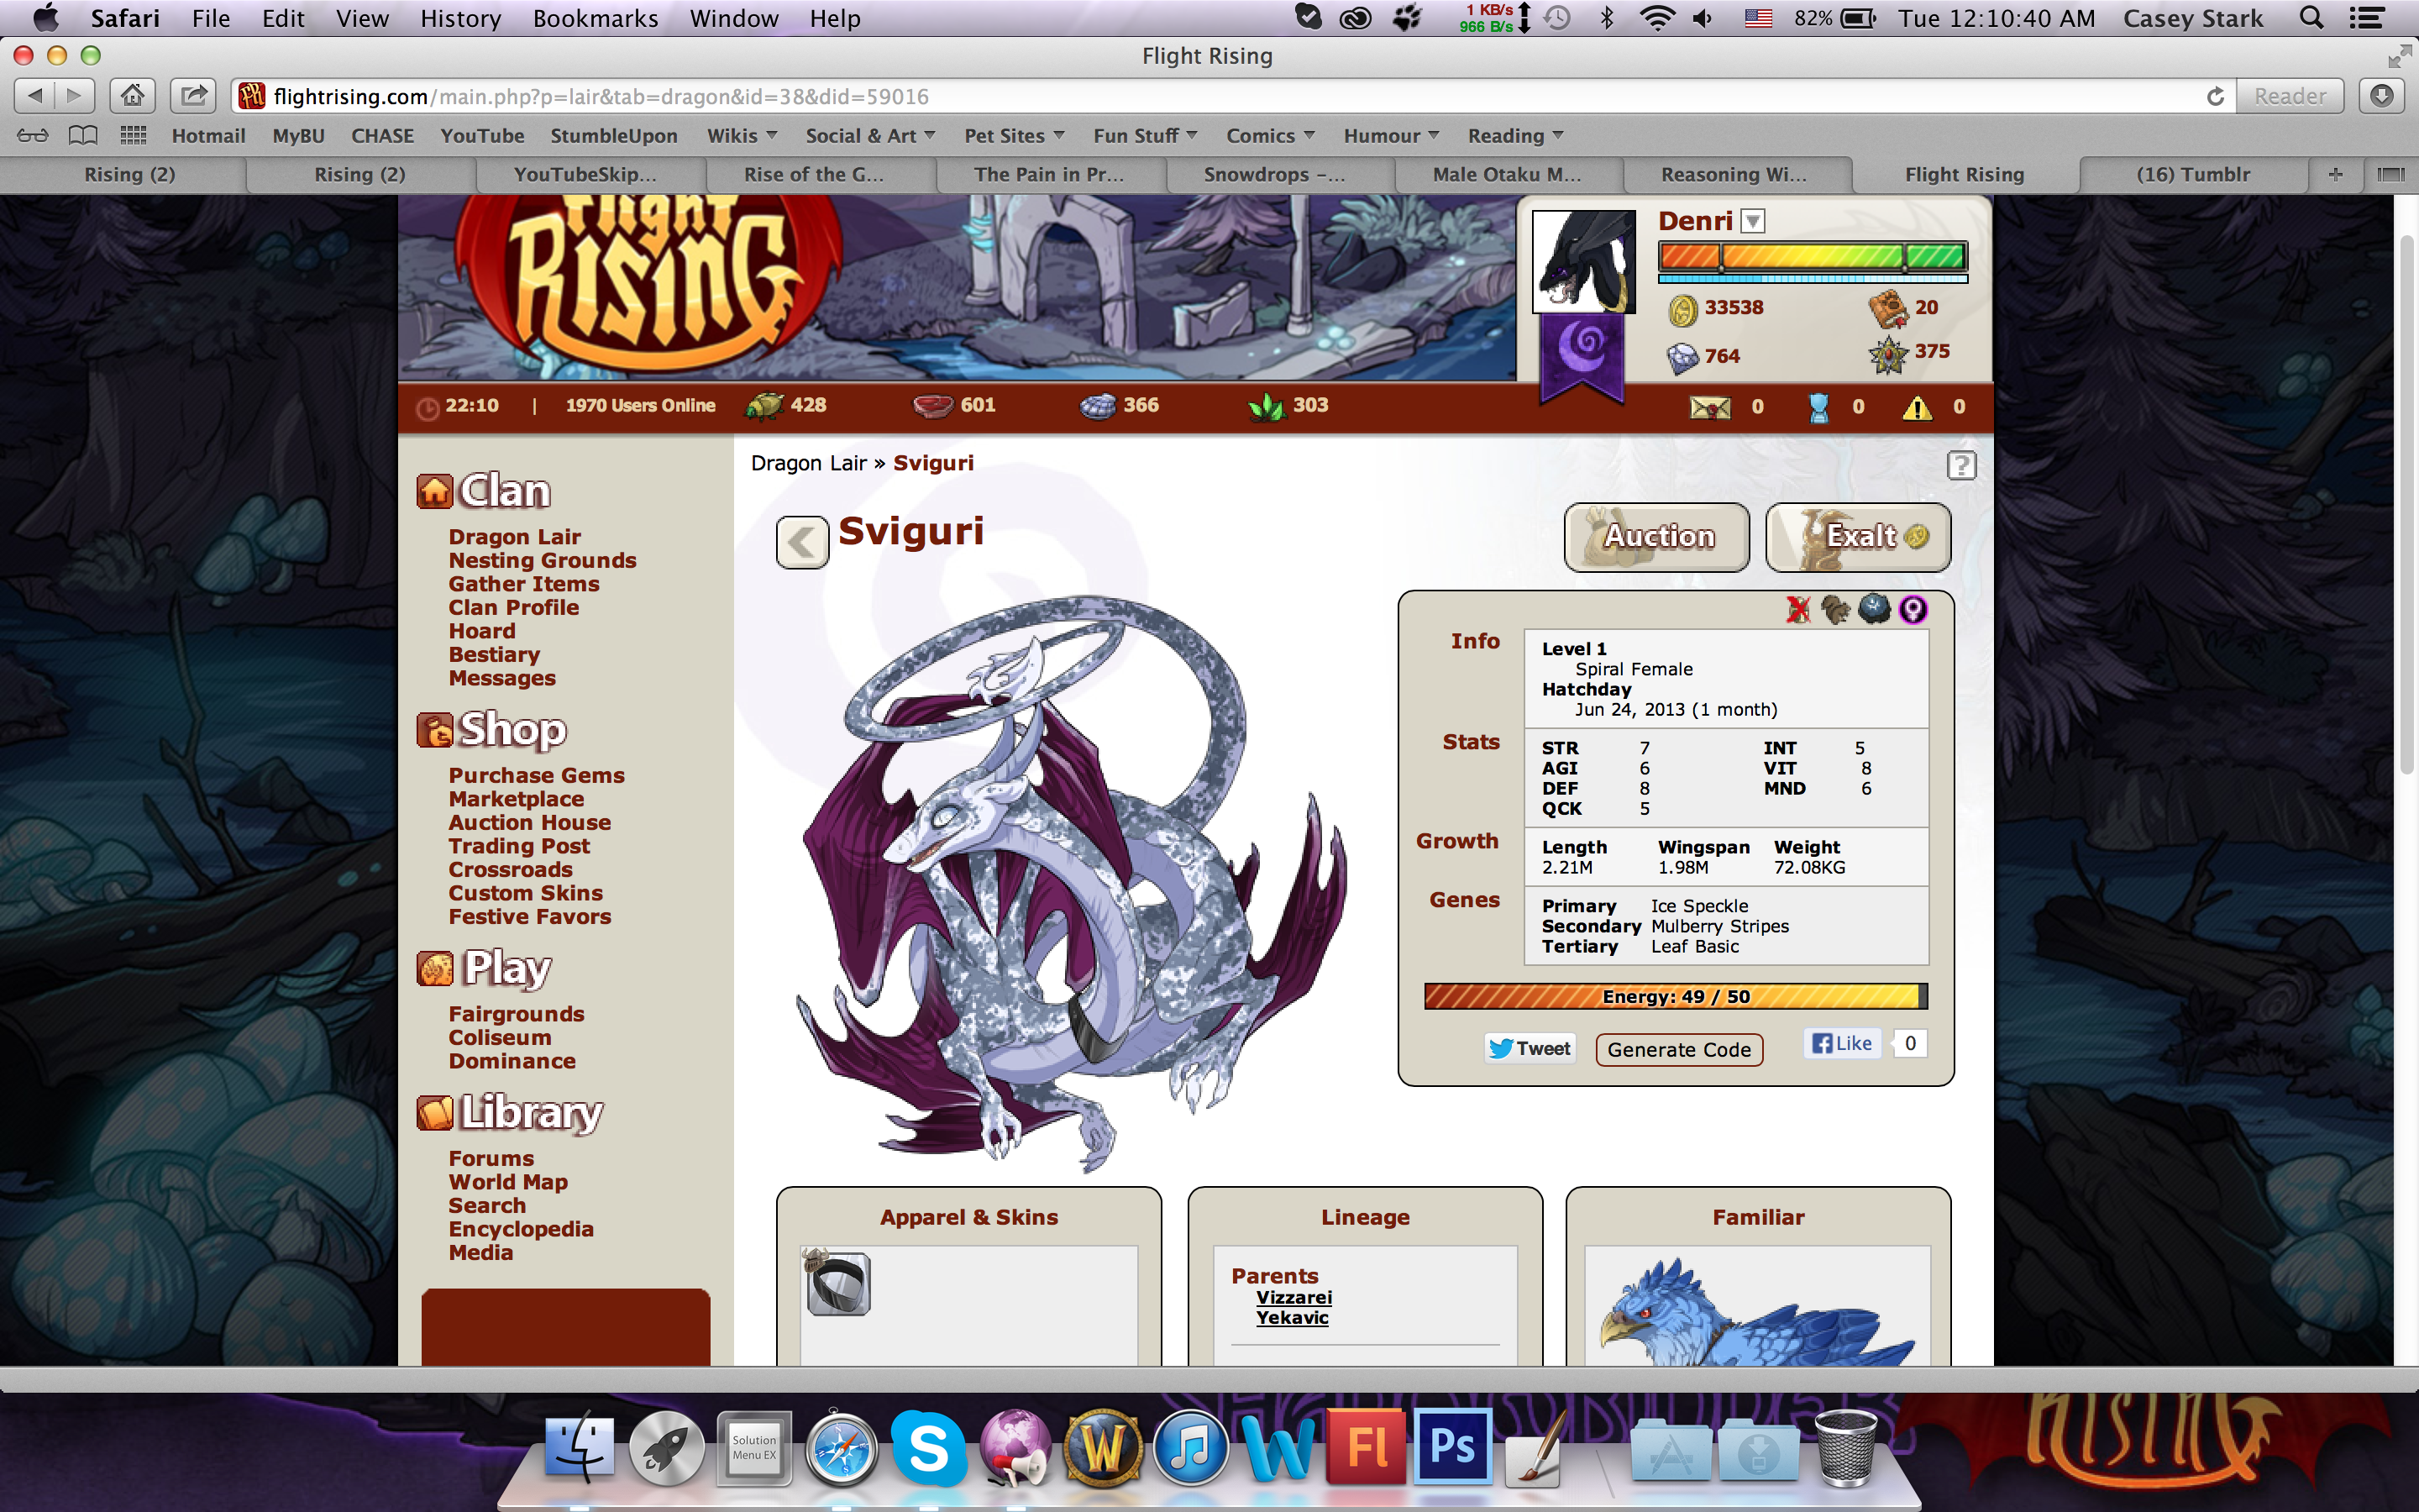The width and height of the screenshot is (2419, 1512).
Task: Click the squirrel diet icon
Action: [x=1835, y=609]
